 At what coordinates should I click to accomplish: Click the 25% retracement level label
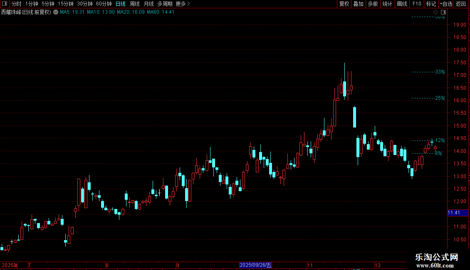click(x=440, y=98)
